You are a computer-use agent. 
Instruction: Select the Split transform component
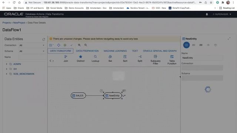tap(140, 58)
